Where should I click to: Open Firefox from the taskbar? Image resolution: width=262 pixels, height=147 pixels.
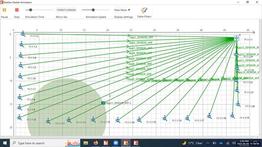point(96,143)
